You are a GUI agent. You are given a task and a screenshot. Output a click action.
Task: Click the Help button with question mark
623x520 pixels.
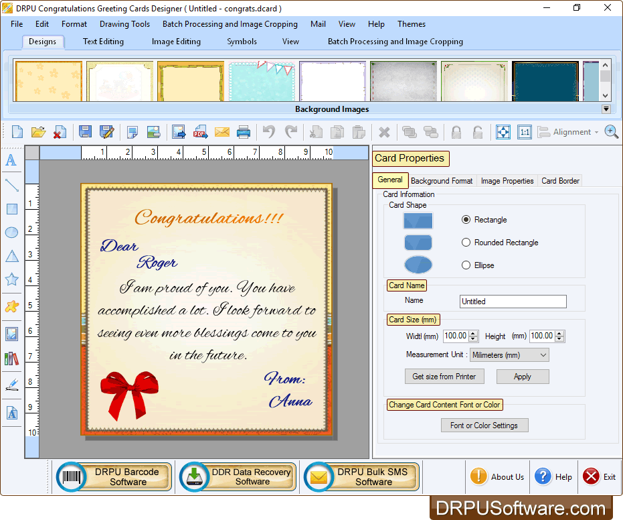tap(553, 476)
